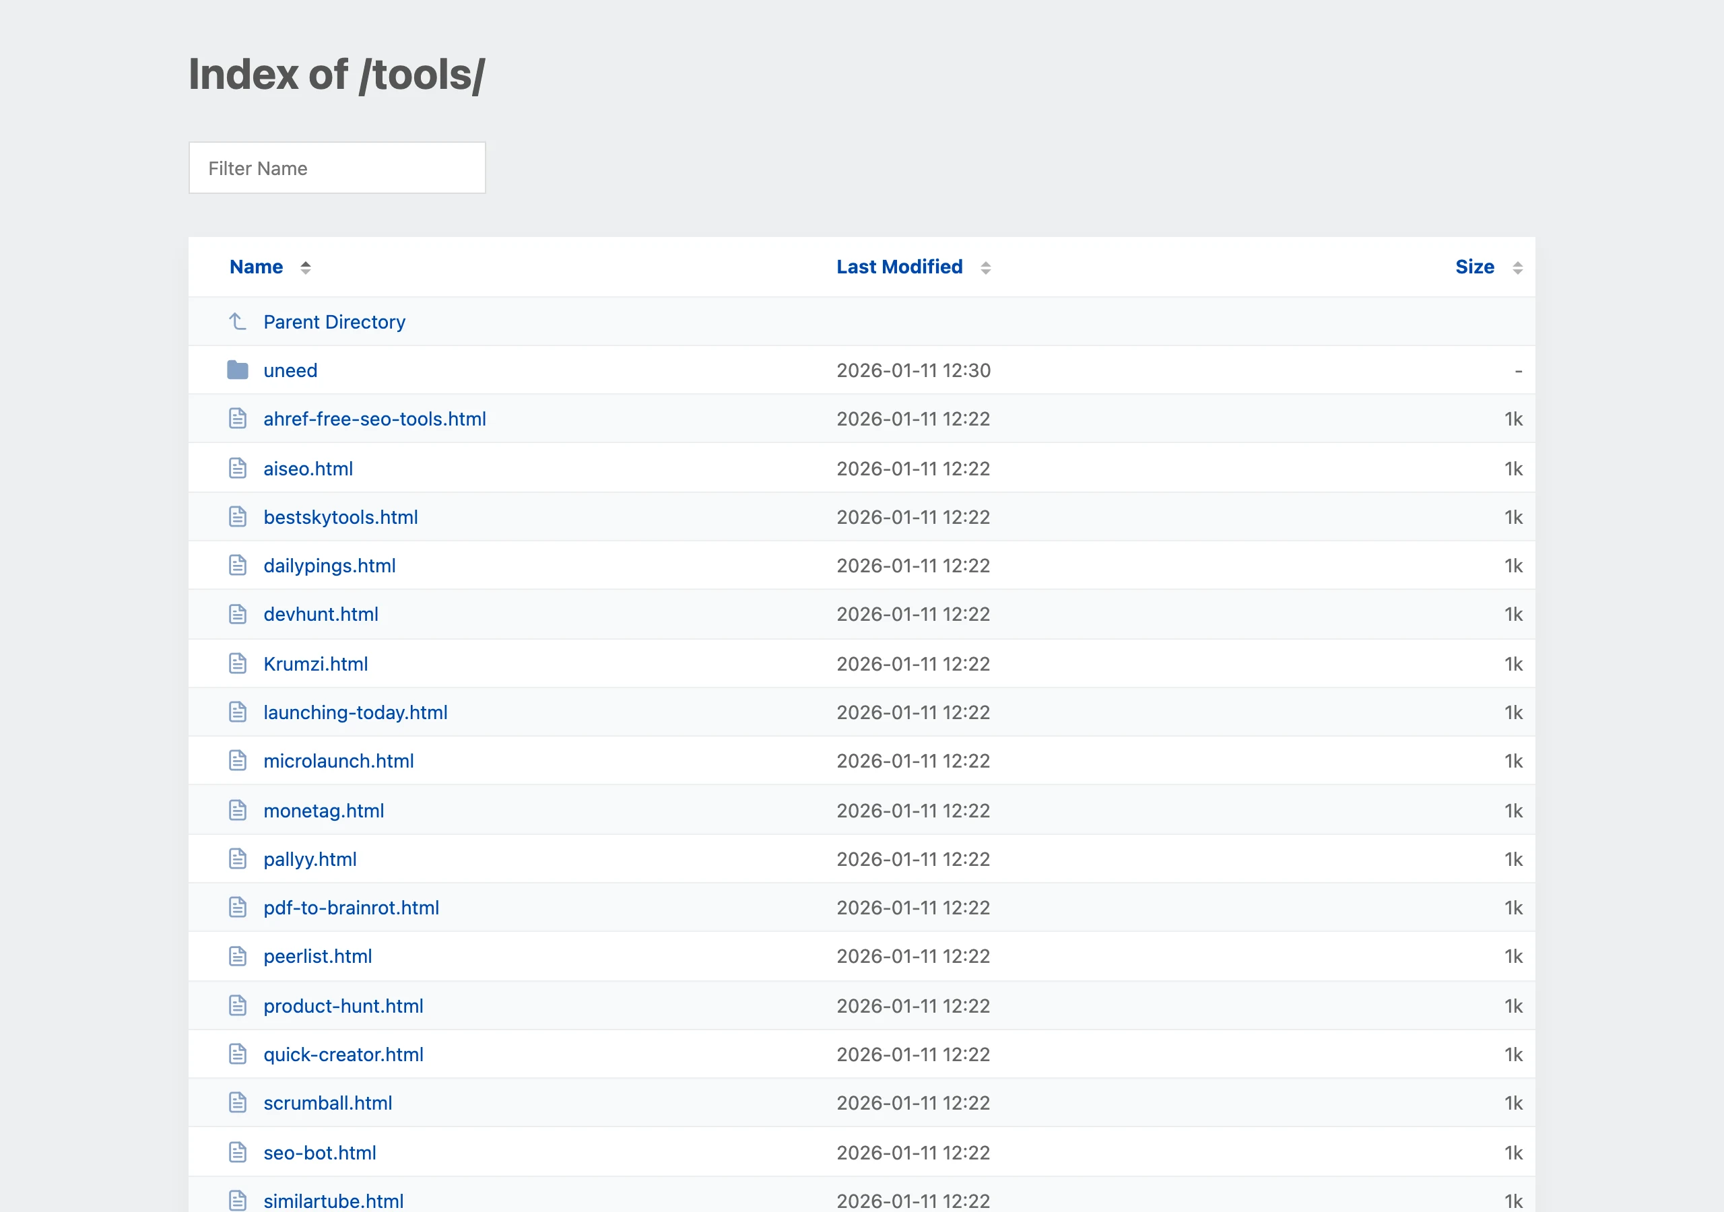Click the sort arrows next to Last Modified
Screen dimensions: 1724x1212
pyautogui.click(x=986, y=267)
